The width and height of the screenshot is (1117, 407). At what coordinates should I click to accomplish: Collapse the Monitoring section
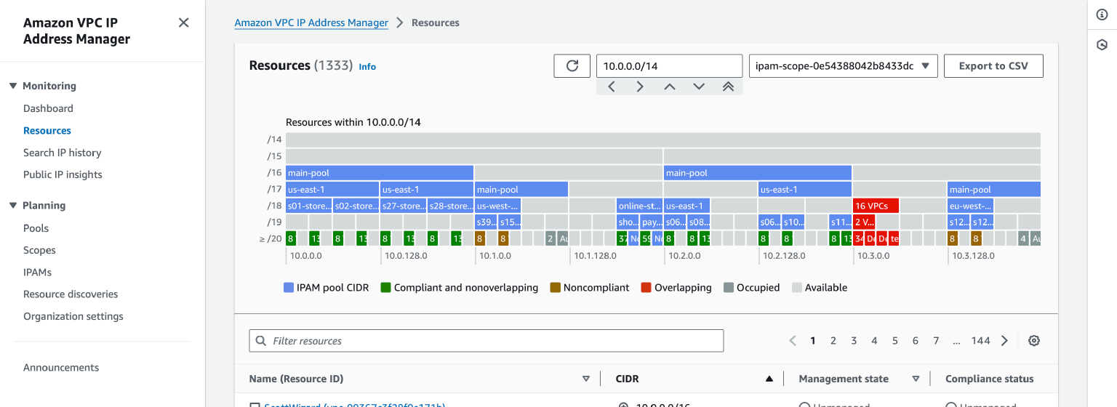coord(13,86)
